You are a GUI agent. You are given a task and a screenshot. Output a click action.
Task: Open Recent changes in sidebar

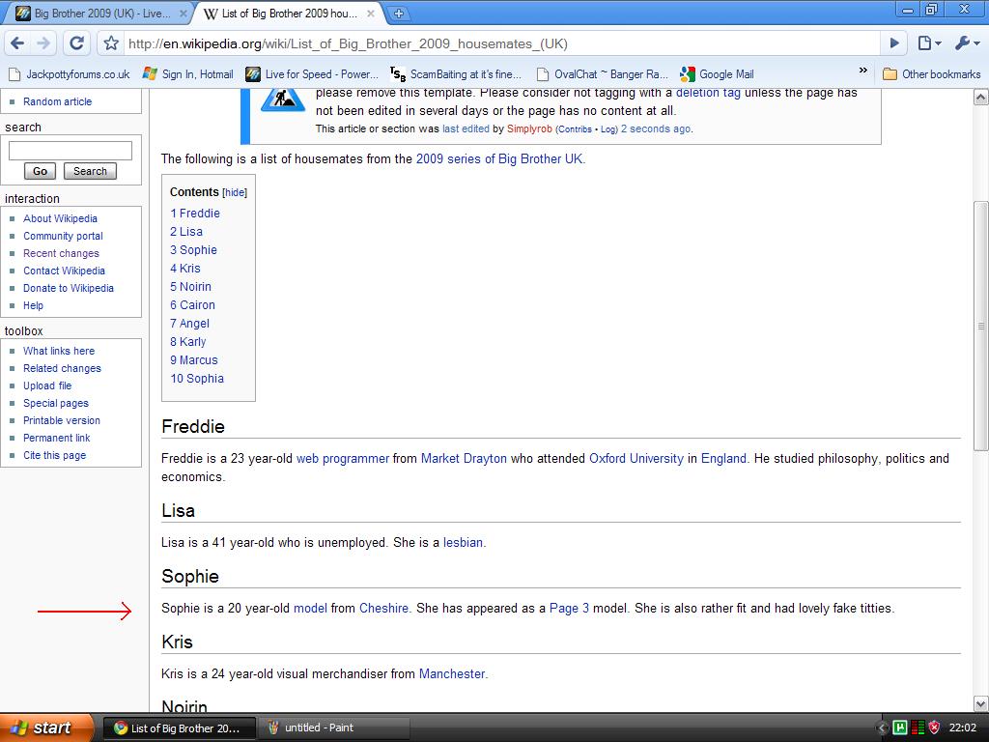pyautogui.click(x=61, y=253)
